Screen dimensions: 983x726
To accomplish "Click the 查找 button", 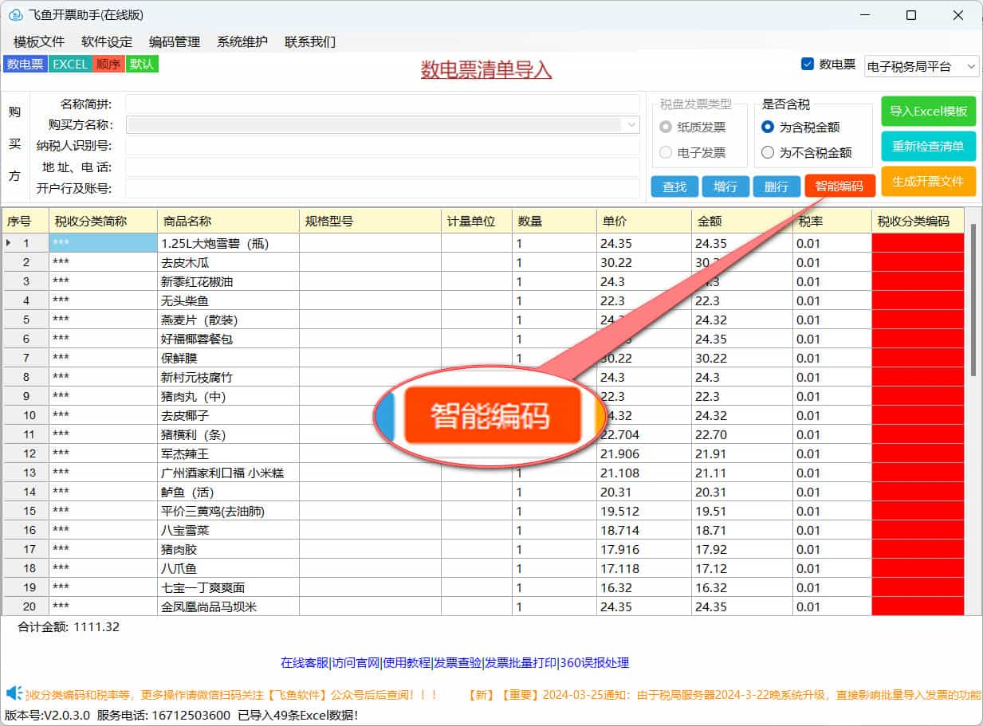I will click(674, 186).
